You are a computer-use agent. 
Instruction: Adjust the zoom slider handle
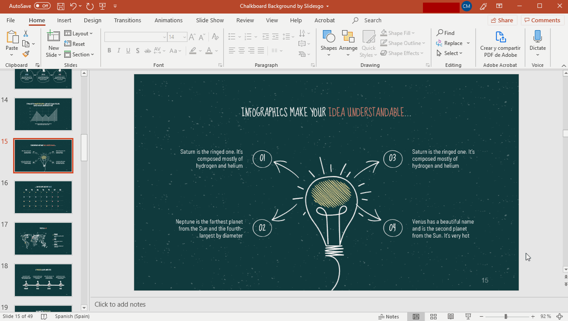tap(506, 316)
